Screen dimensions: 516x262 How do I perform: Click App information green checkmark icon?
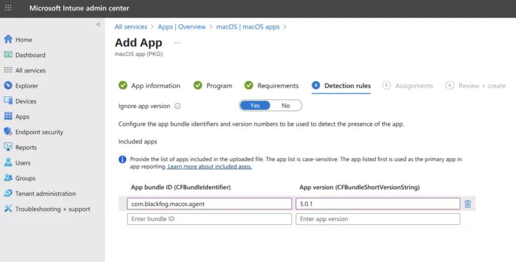click(123, 85)
